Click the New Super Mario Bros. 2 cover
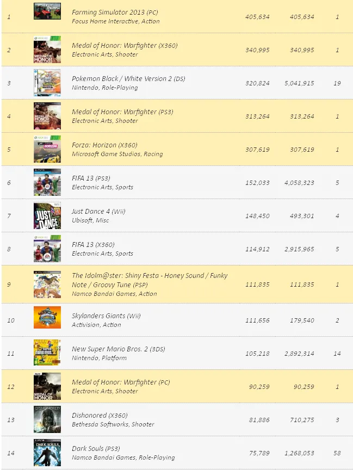 [47, 353]
